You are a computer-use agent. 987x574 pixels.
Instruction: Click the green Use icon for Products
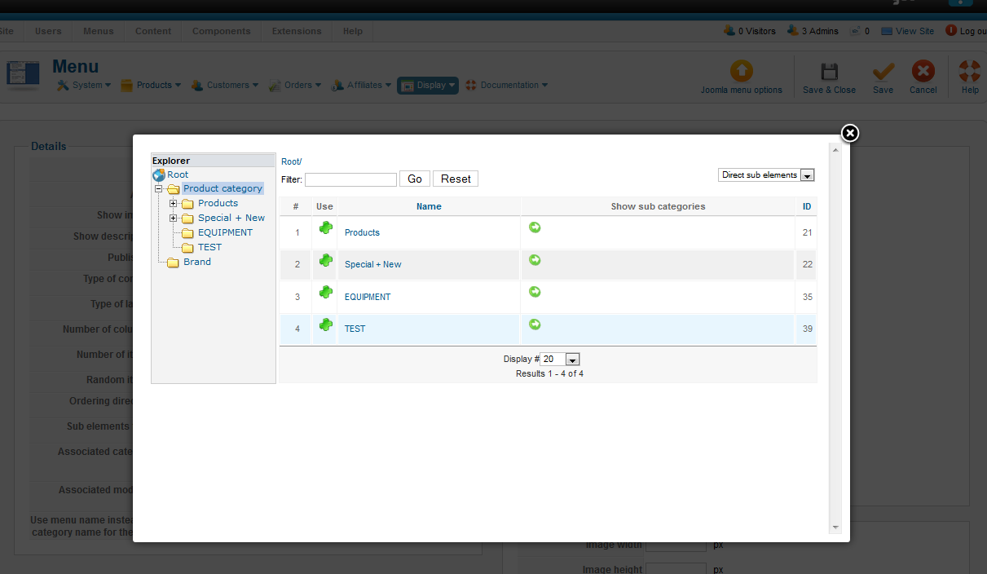326,228
